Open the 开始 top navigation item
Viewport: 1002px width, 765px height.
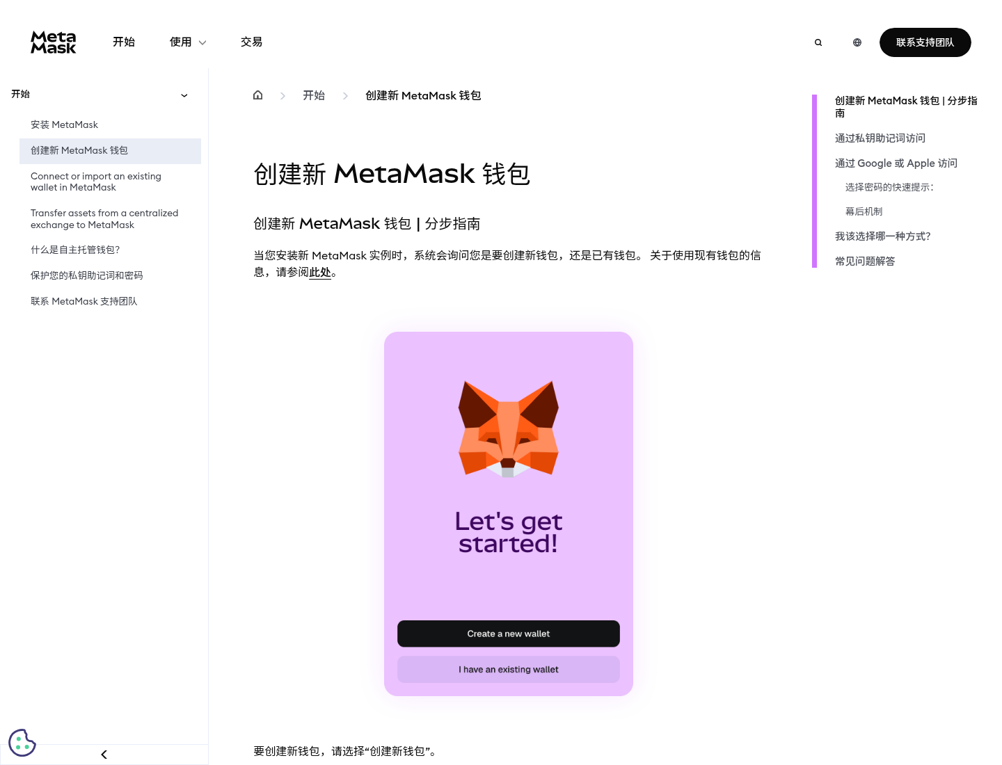point(124,42)
